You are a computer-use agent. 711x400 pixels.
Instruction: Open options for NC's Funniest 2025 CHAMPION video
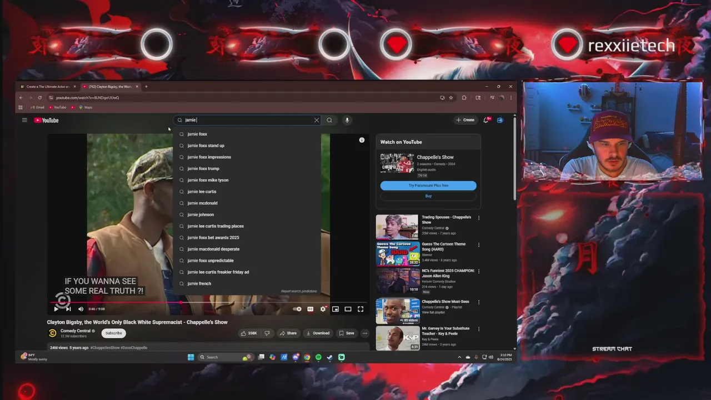479,271
